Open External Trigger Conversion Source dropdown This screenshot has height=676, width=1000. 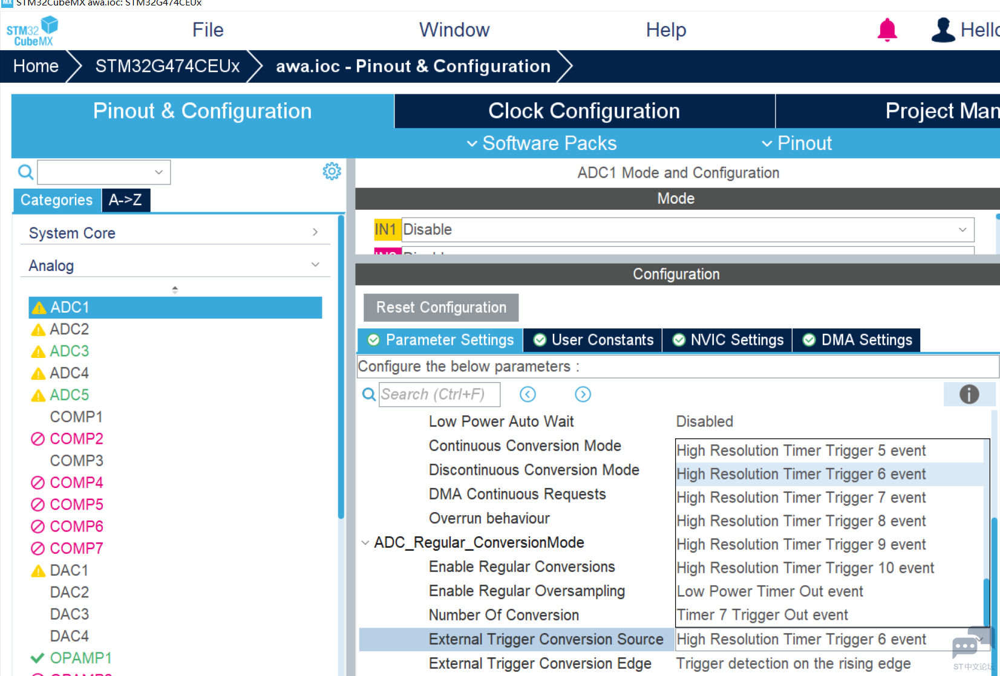pos(832,639)
